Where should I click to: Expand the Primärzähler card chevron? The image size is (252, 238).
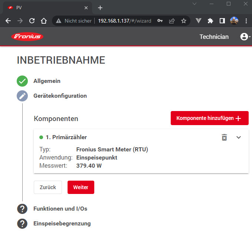point(239,137)
